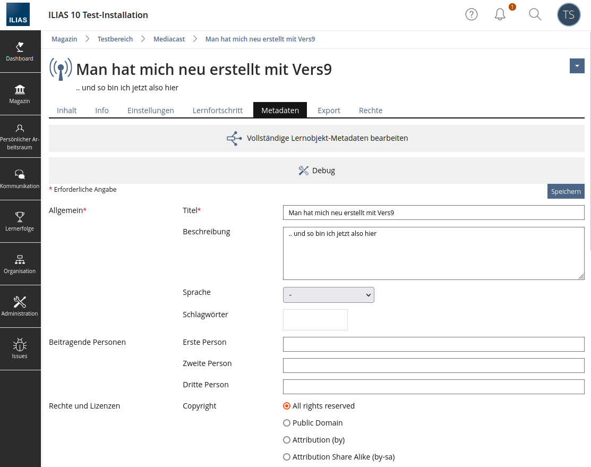Viewport: 591px width, 467px height.
Task: Open the help question mark icon
Action: click(472, 15)
